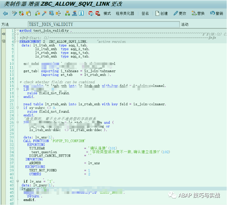Image resolution: width=227 pixels, height=205 pixels.
Task: Toggle display/change mode icon
Action: [14, 13]
